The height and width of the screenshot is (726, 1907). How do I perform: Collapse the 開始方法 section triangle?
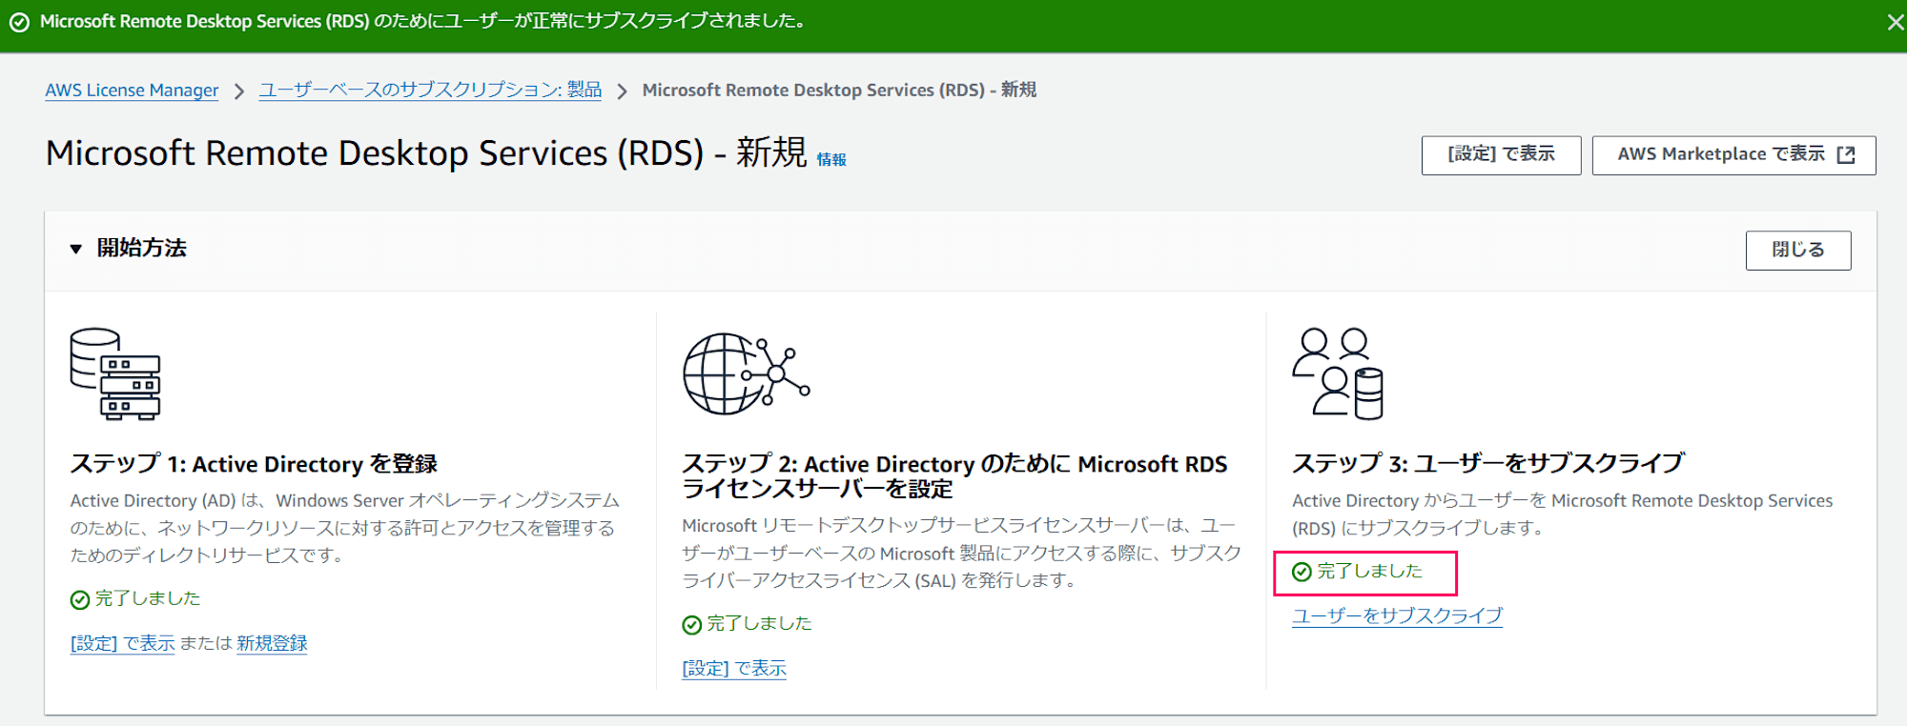[76, 249]
